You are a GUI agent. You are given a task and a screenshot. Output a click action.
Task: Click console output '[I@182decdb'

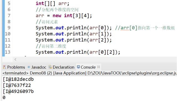[x=18, y=79]
